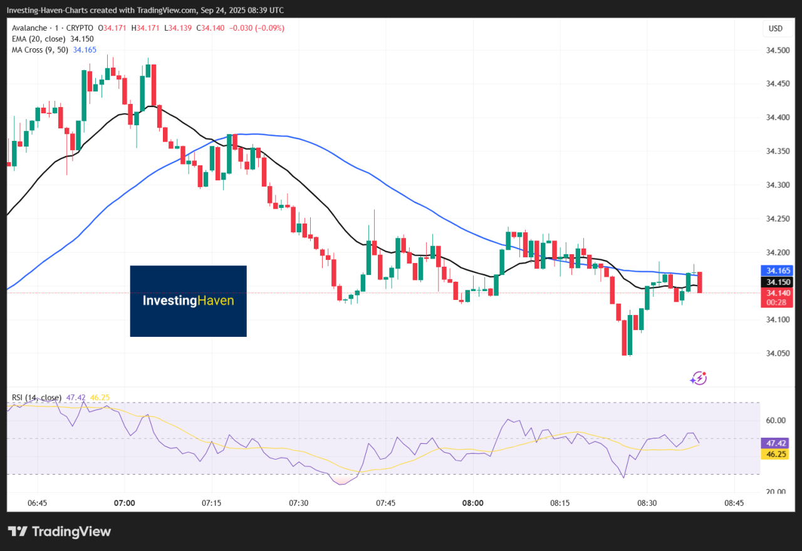Click the 60.00 RSI scale label

[x=776, y=420]
